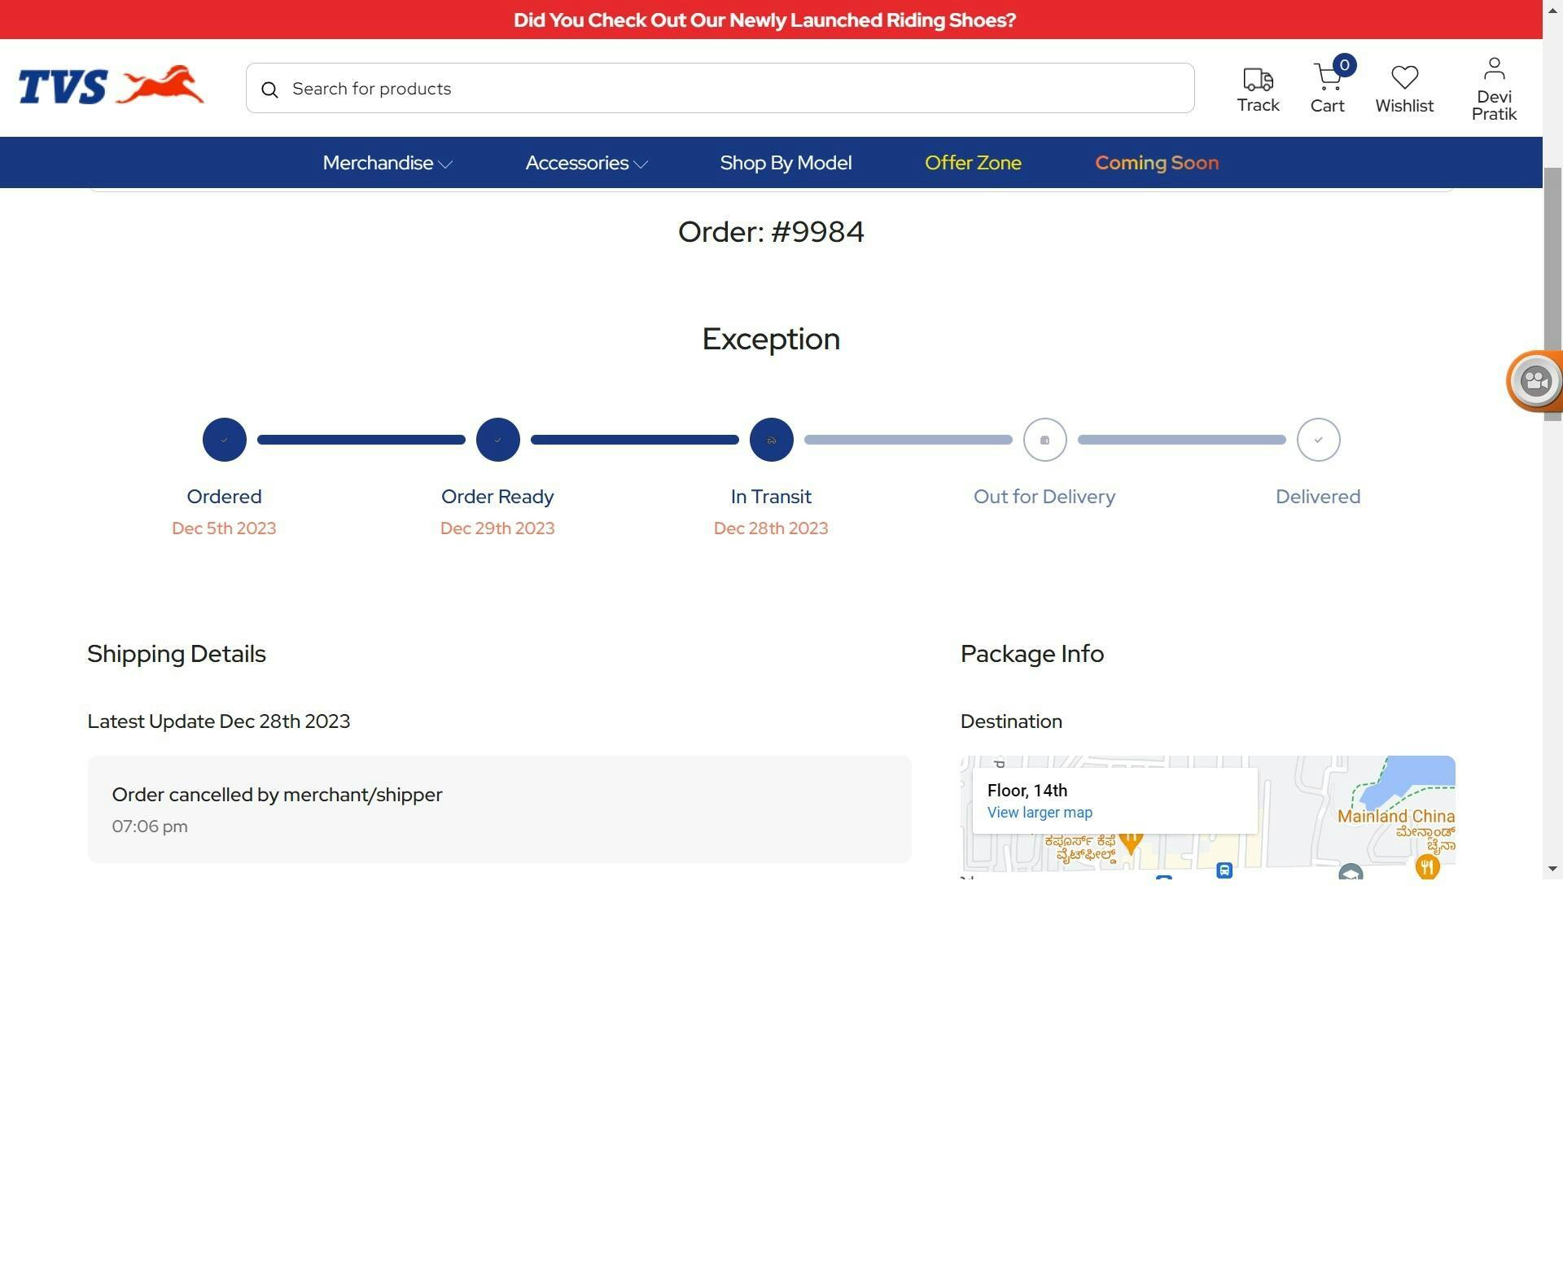Open the shopping Cart icon

pyautogui.click(x=1327, y=79)
